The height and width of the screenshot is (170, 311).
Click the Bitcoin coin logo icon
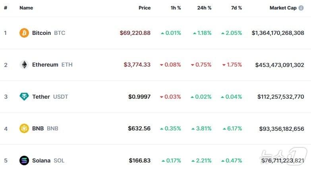click(x=24, y=33)
